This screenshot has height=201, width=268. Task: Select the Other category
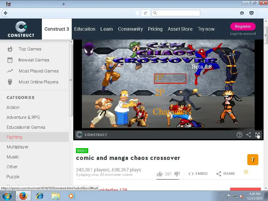tap(12, 167)
